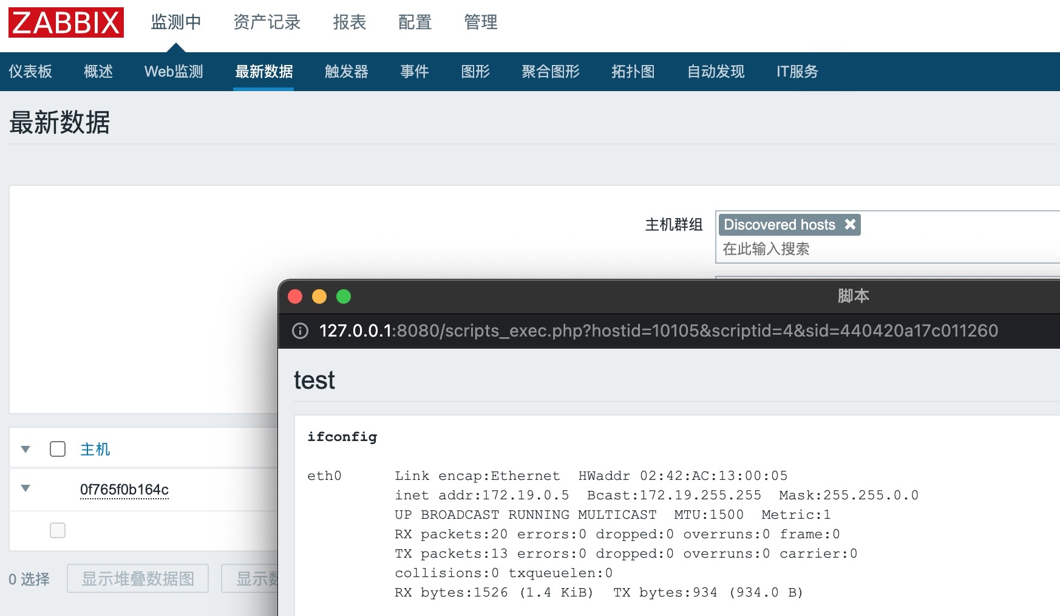Viewport: 1060px width, 616px height.
Task: Open the 配置 top menu
Action: click(x=415, y=22)
